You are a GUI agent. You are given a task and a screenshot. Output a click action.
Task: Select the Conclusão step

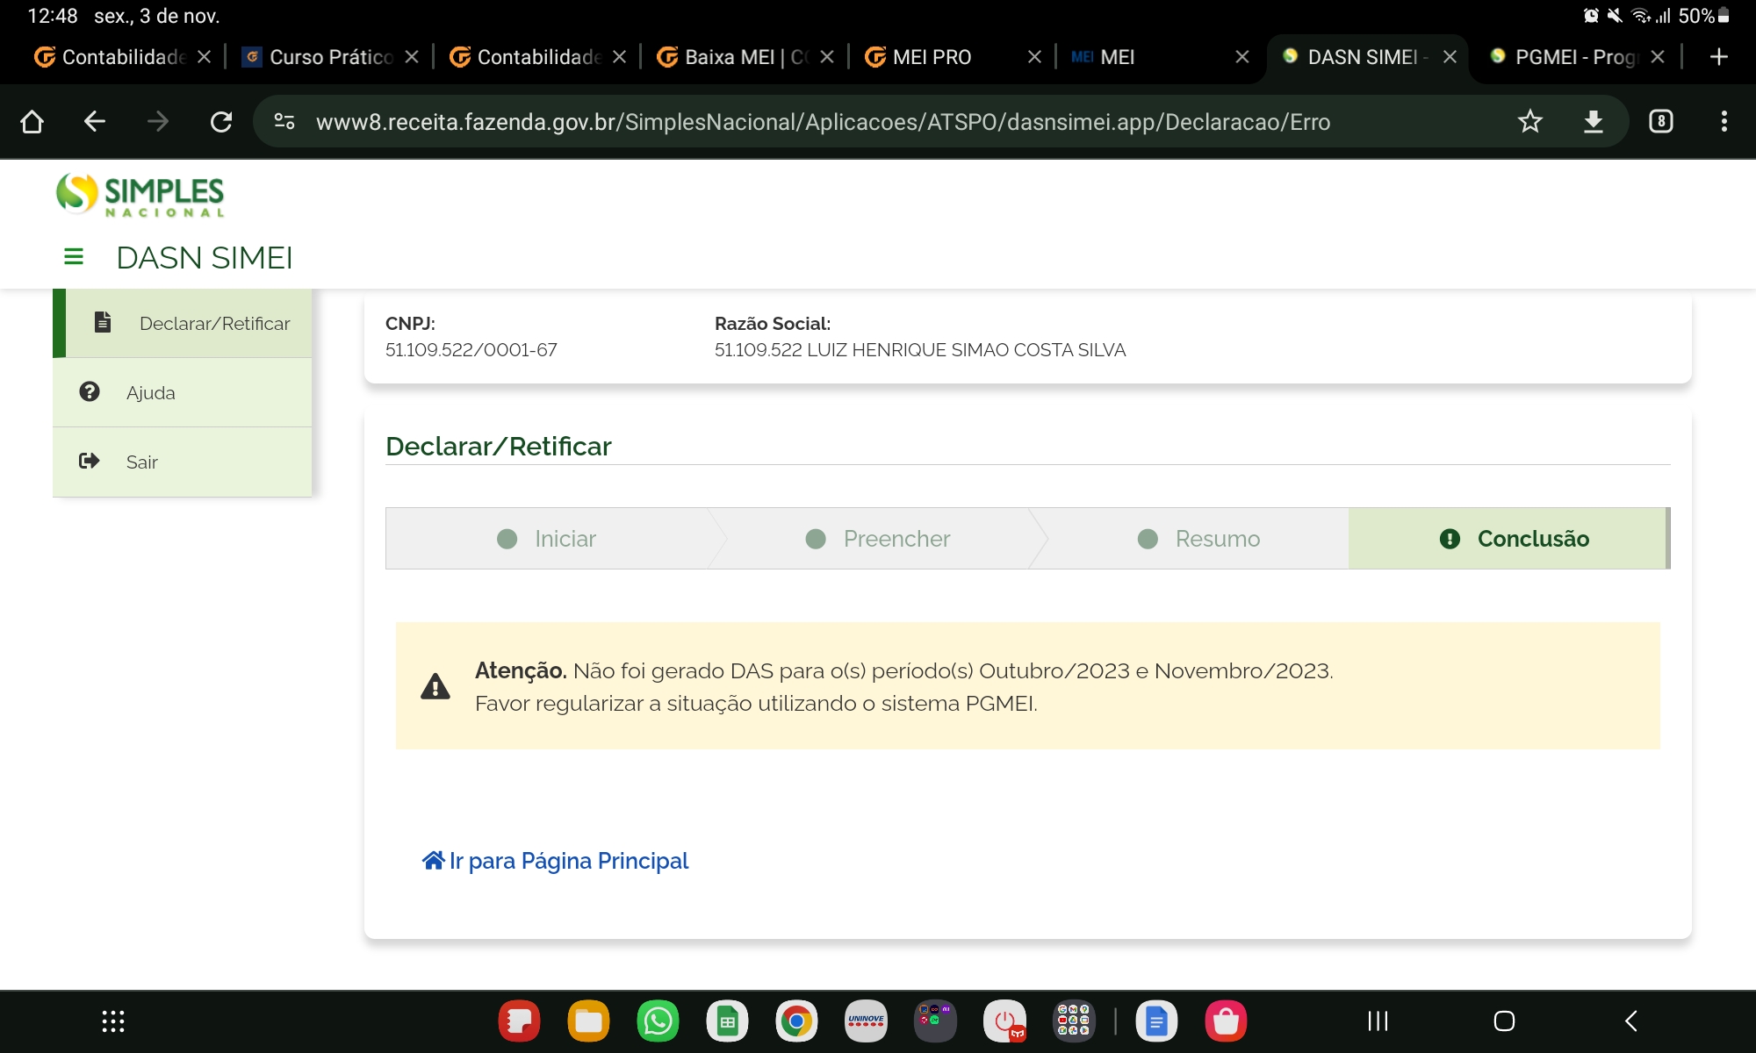click(x=1508, y=539)
